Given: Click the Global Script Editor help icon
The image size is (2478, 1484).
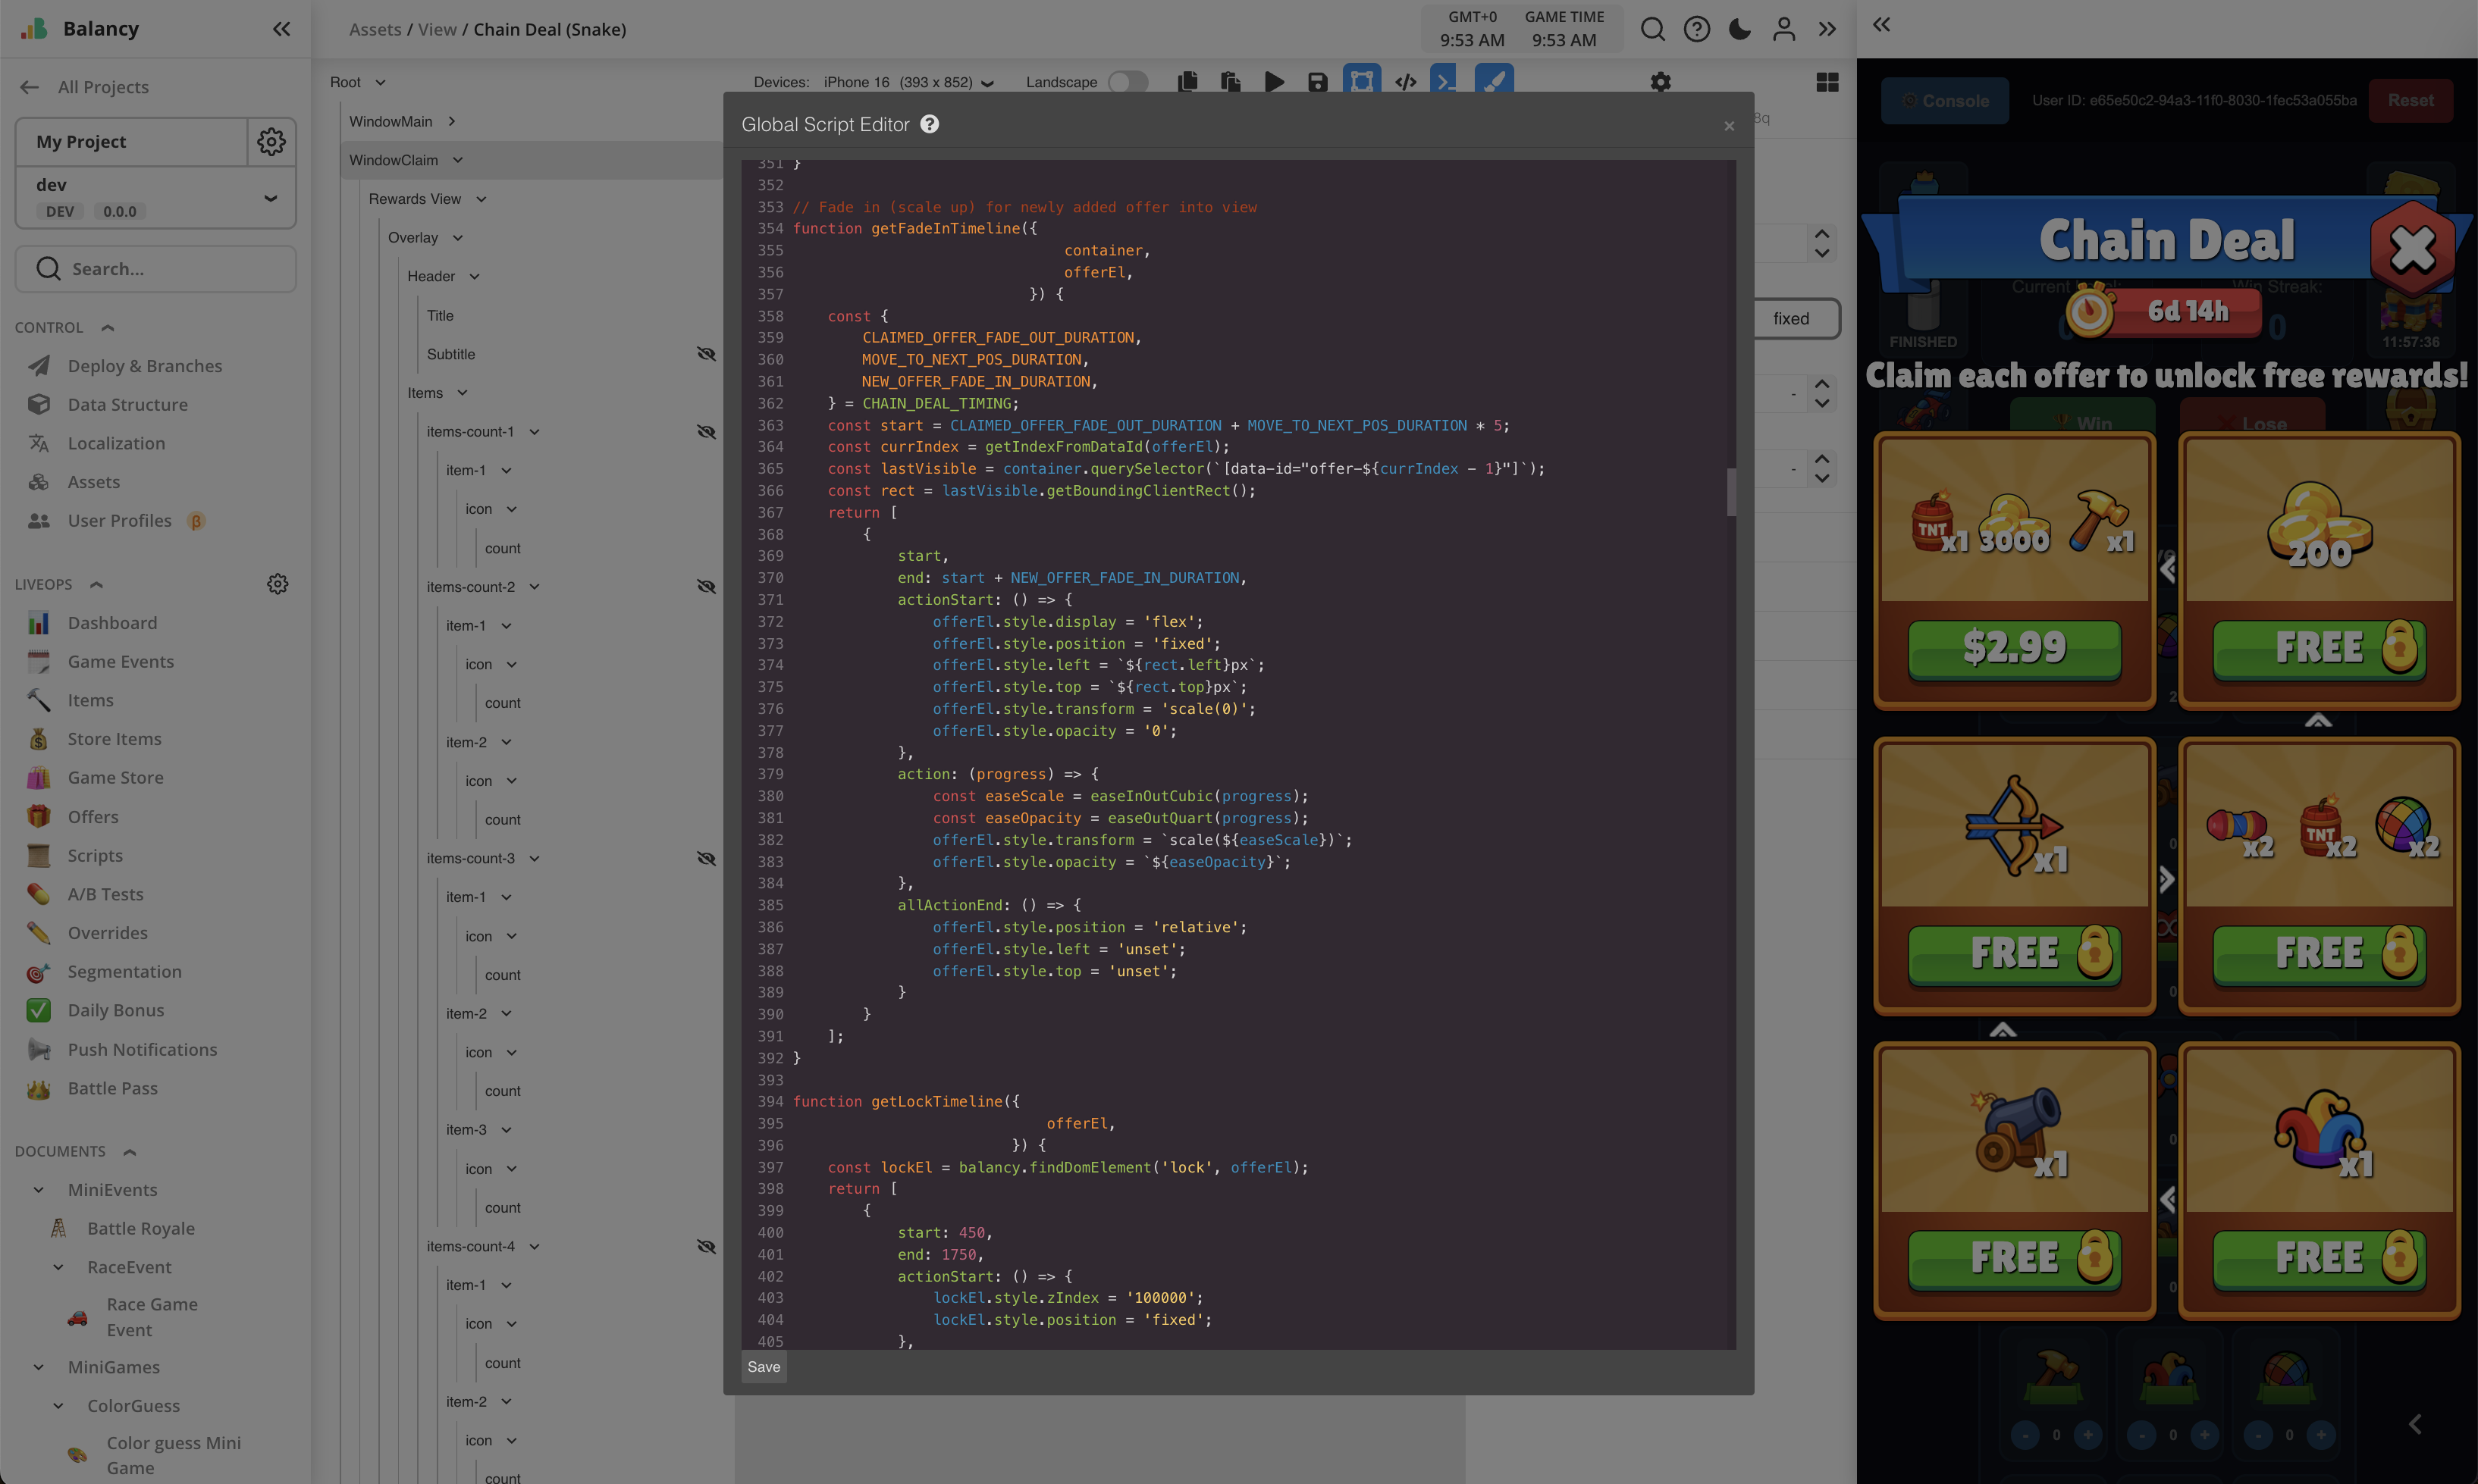Looking at the screenshot, I should [x=930, y=124].
